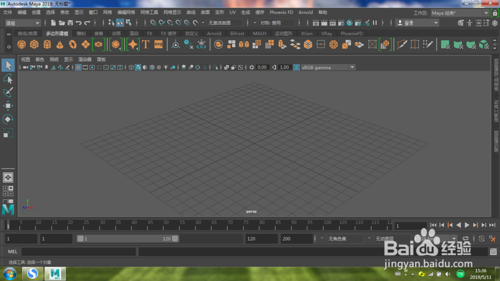This screenshot has height=281, width=500.
Task: Click the MEL command input field
Action: pos(78,251)
